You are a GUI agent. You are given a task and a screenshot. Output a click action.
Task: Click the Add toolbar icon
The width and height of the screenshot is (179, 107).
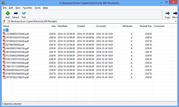[8, 13]
